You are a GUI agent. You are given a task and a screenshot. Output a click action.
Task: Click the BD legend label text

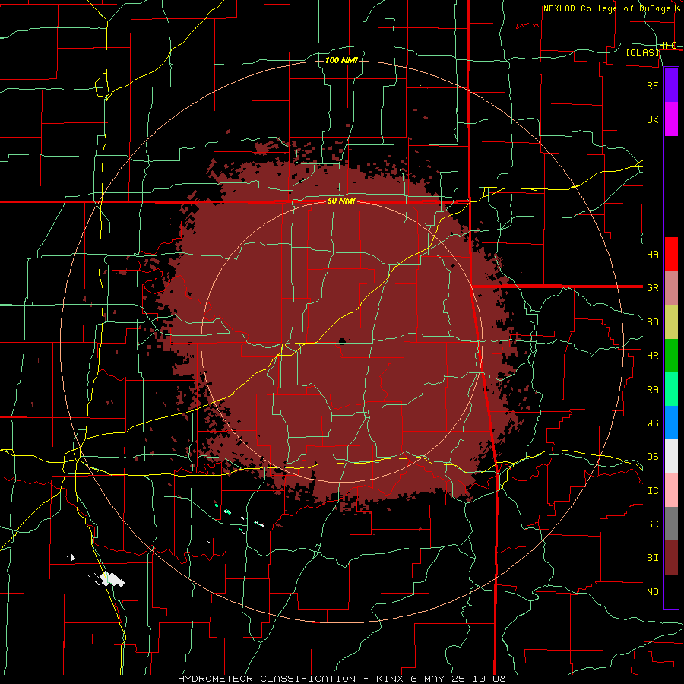pos(652,322)
